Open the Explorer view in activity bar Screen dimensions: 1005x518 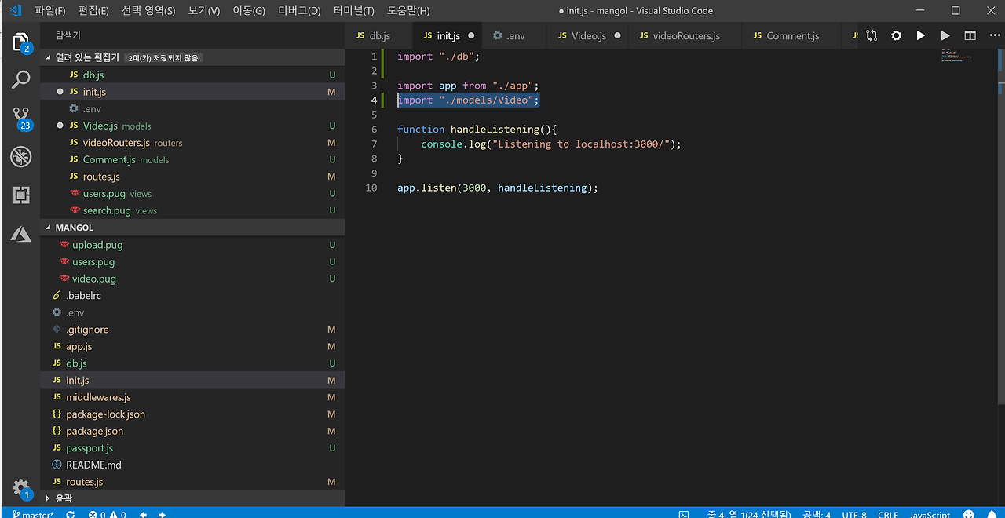coord(21,42)
